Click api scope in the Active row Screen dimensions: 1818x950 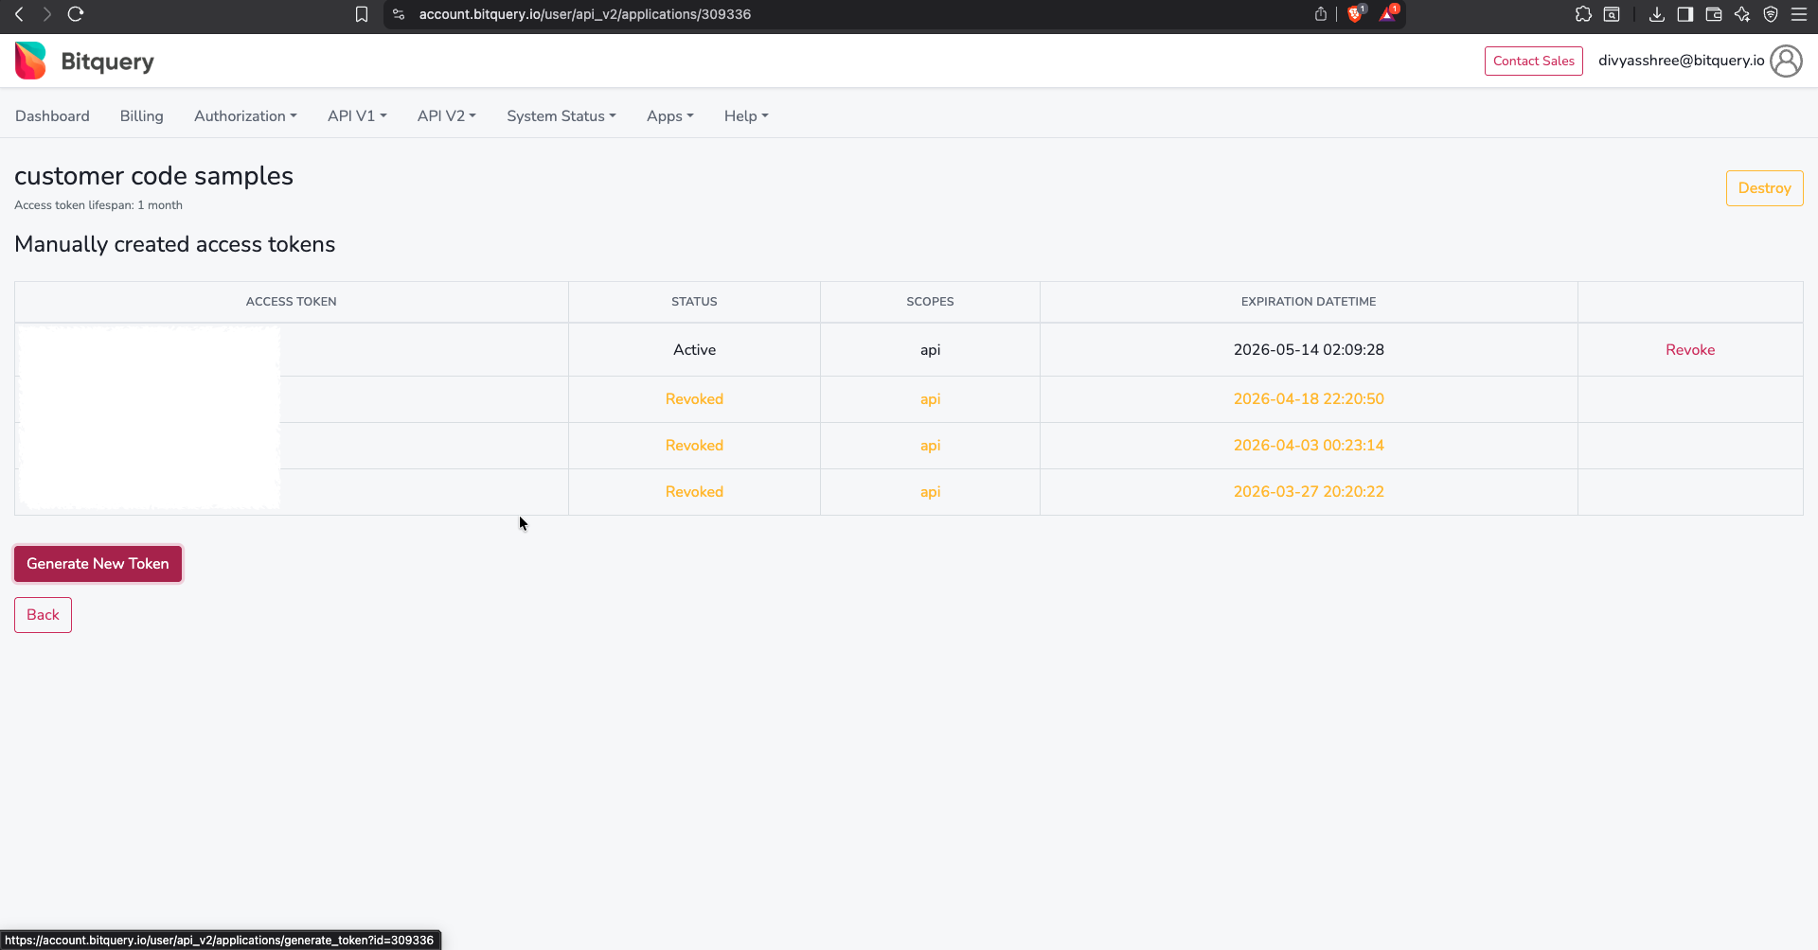pyautogui.click(x=930, y=349)
